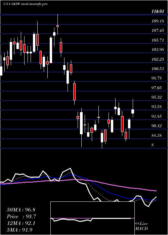
Task: Click the 5MA : 91.9 readout
Action: point(19,230)
